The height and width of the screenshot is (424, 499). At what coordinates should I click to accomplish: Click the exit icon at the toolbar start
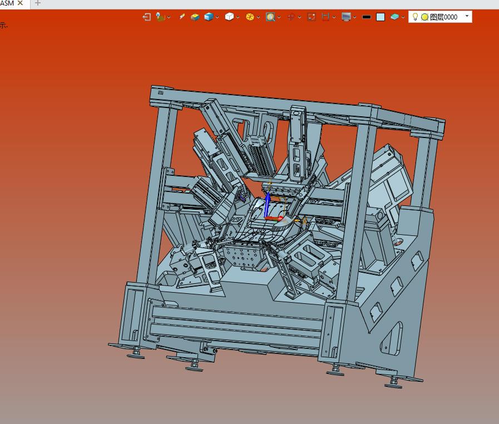147,17
